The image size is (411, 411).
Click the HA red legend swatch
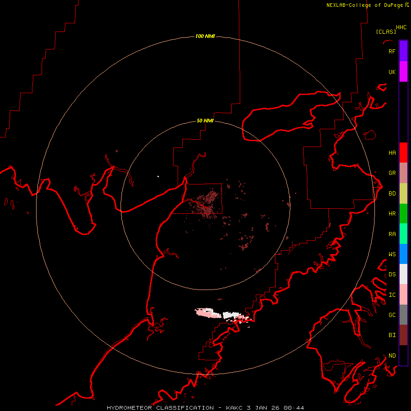tap(403, 153)
